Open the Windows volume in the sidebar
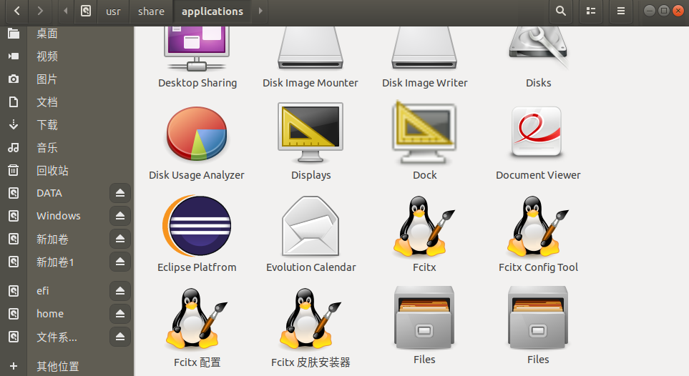Screen dimensions: 689x376 [x=59, y=216]
